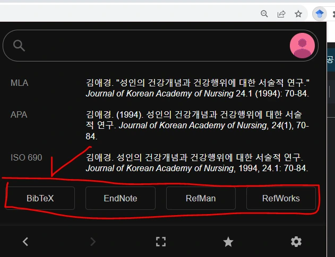Go forward with the right chevron icon
Screen dimensions: 335x257
coord(93,242)
